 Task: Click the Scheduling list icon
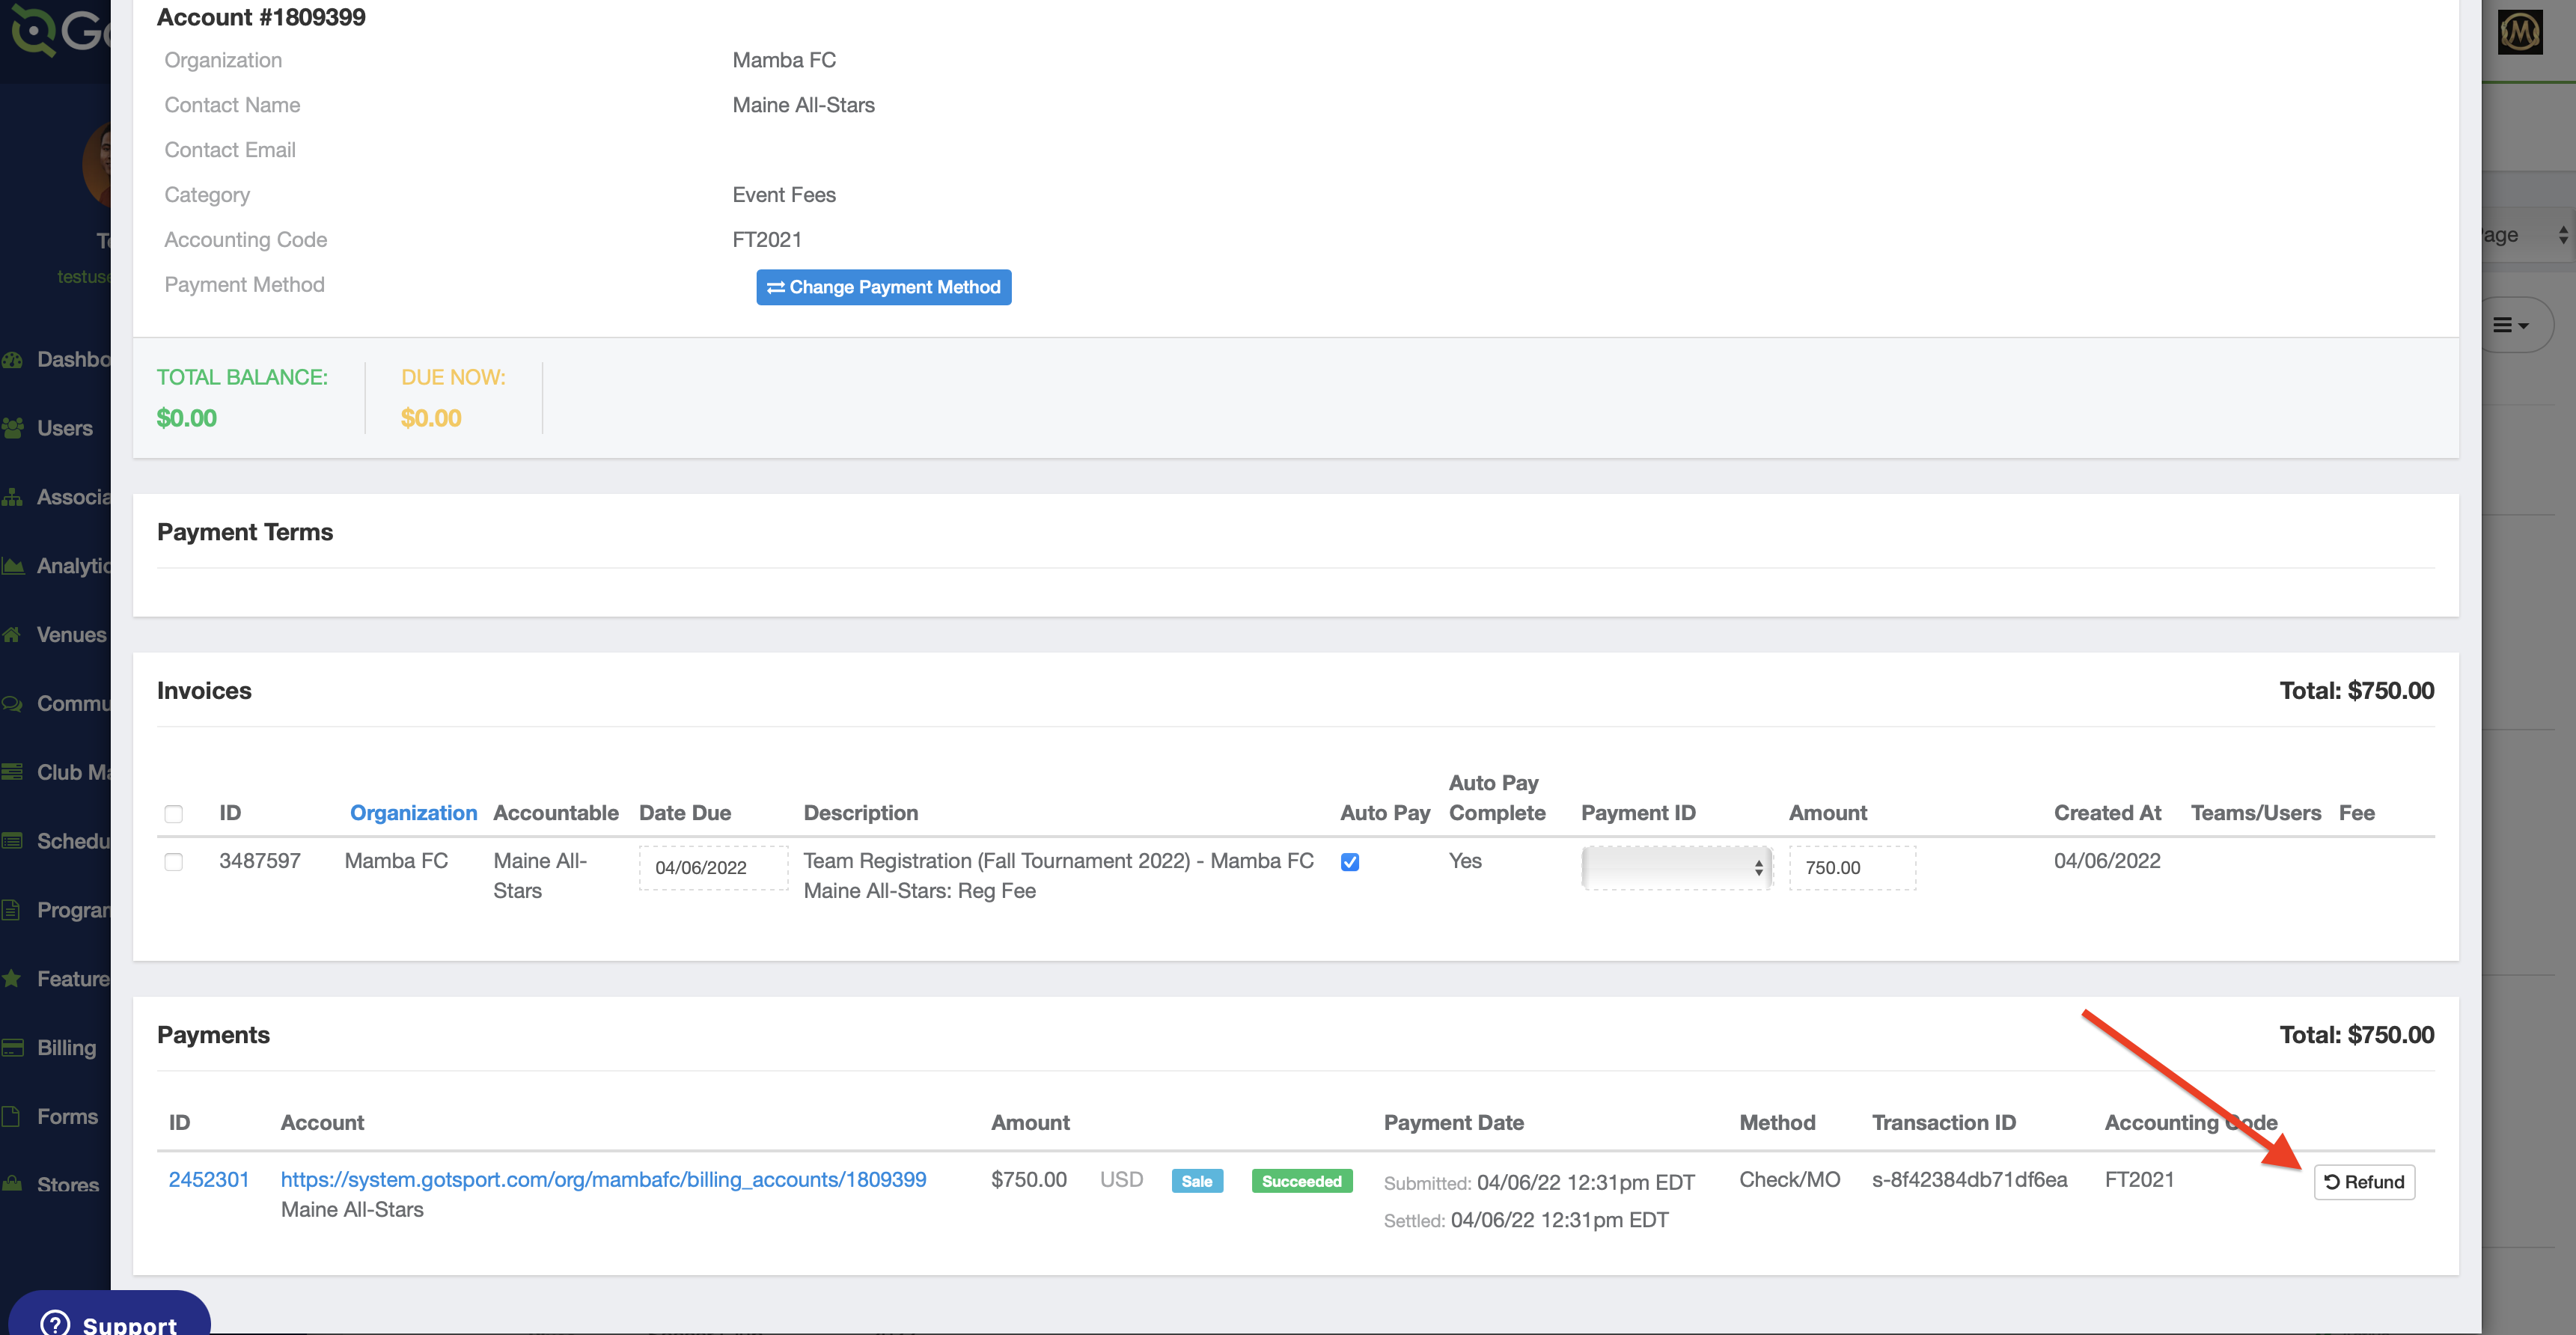pos(12,841)
